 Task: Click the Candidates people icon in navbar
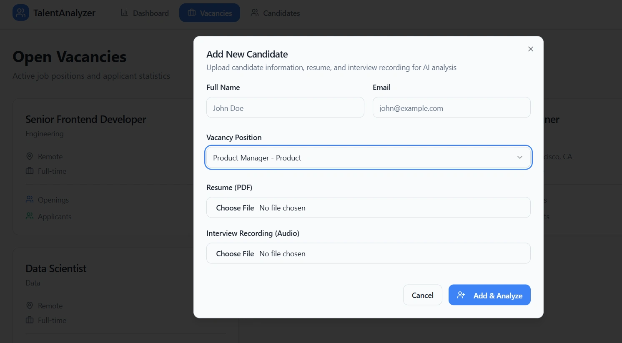coord(254,13)
